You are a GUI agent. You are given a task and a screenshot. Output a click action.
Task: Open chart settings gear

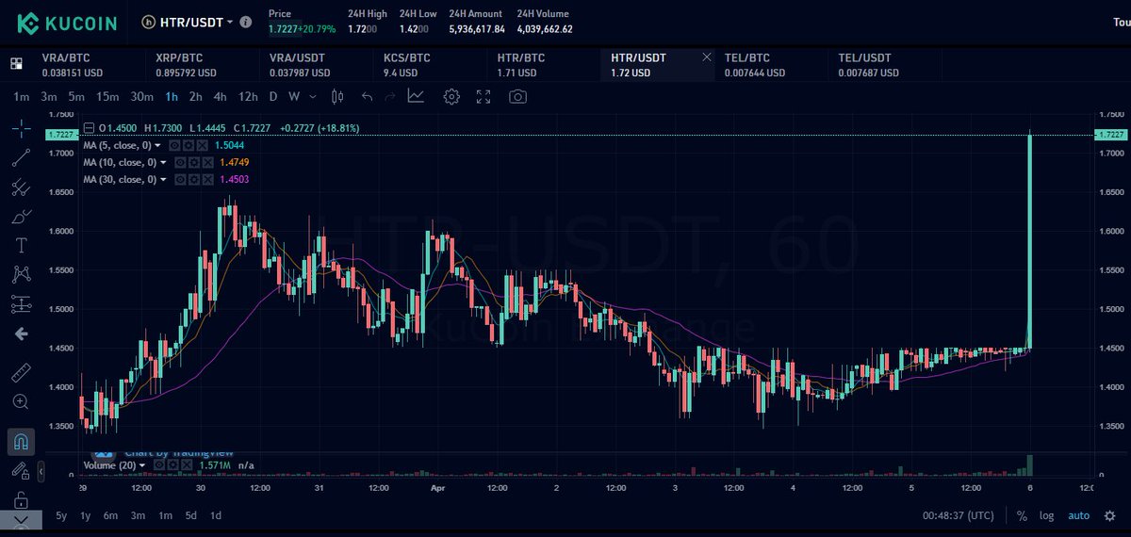click(451, 96)
